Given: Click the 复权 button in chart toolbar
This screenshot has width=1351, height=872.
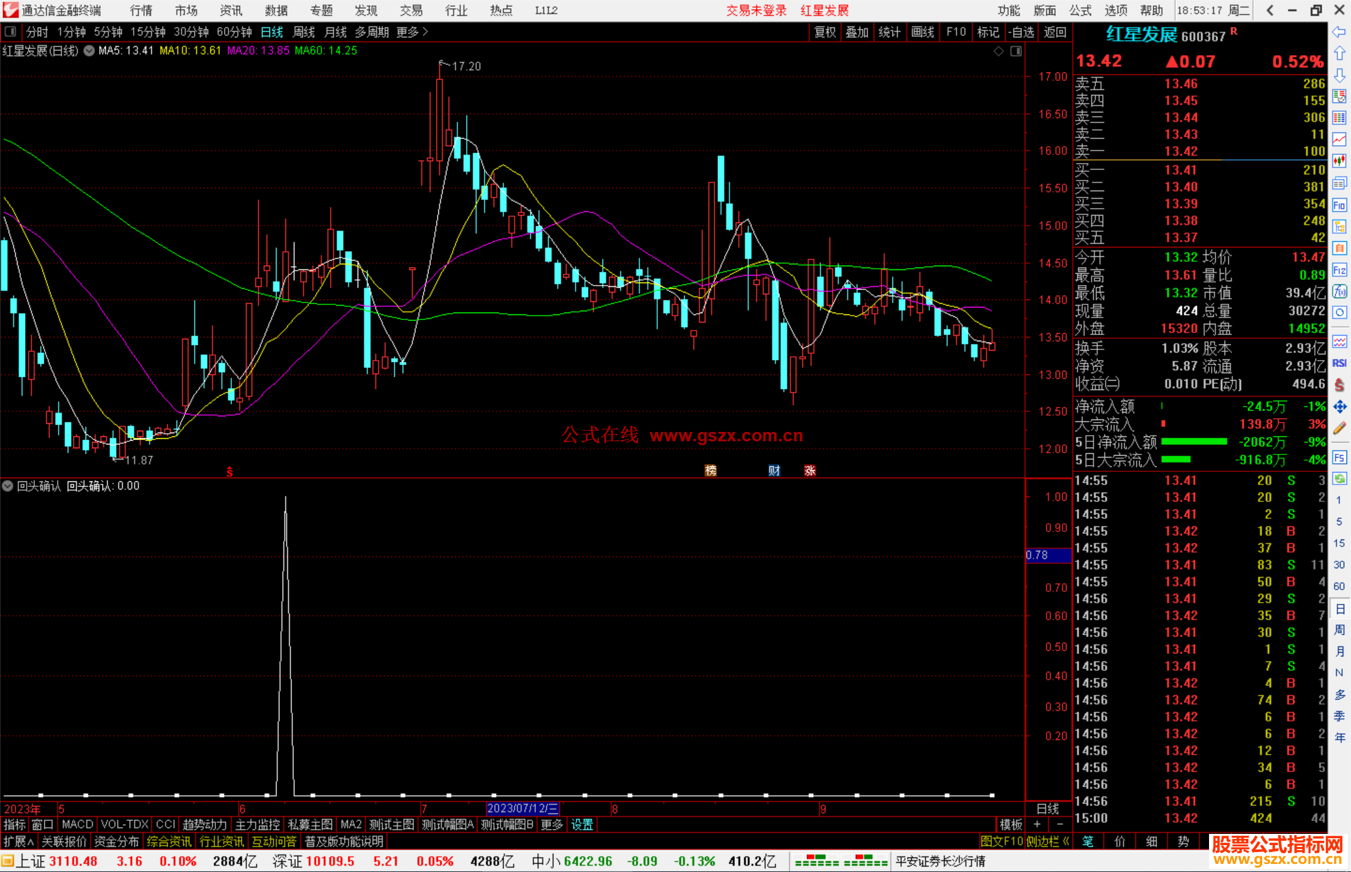Looking at the screenshot, I should 825,32.
